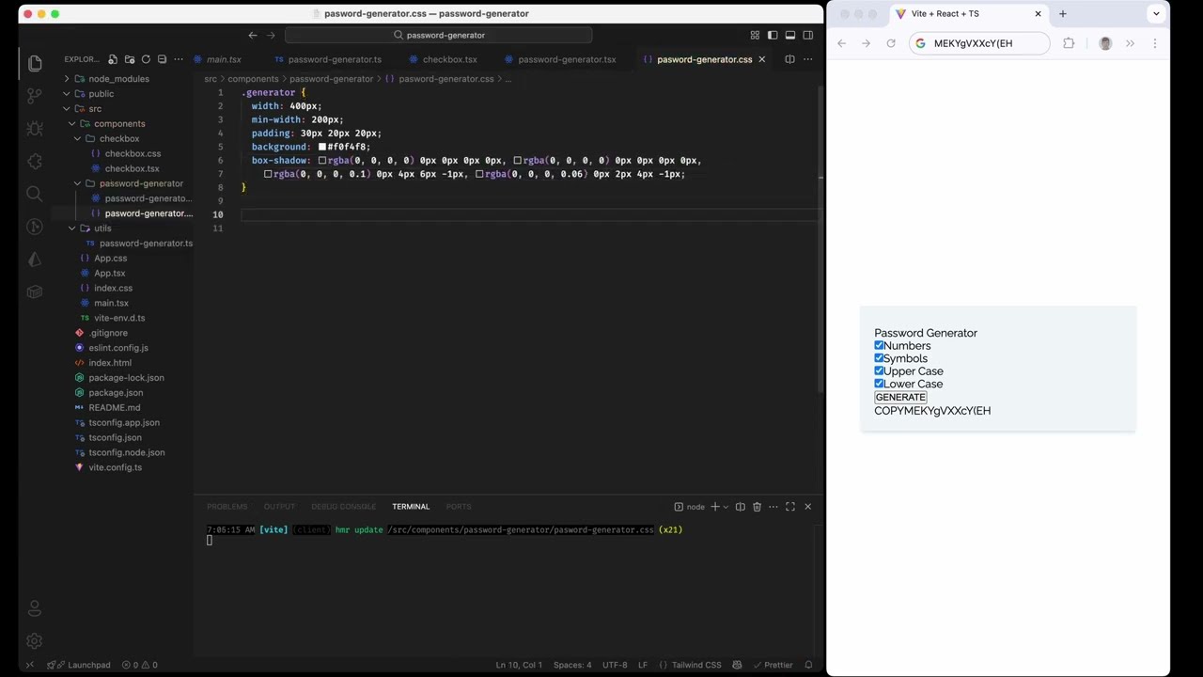The image size is (1203, 677).
Task: Open editor more actions menu
Action: click(807, 59)
